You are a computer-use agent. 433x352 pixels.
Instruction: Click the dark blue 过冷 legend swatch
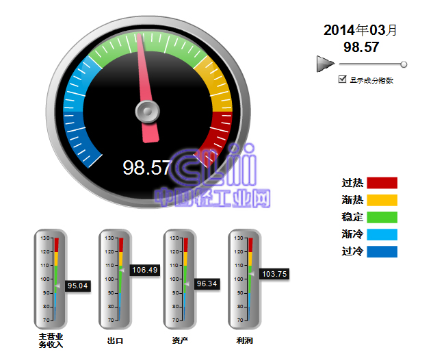(x=382, y=251)
